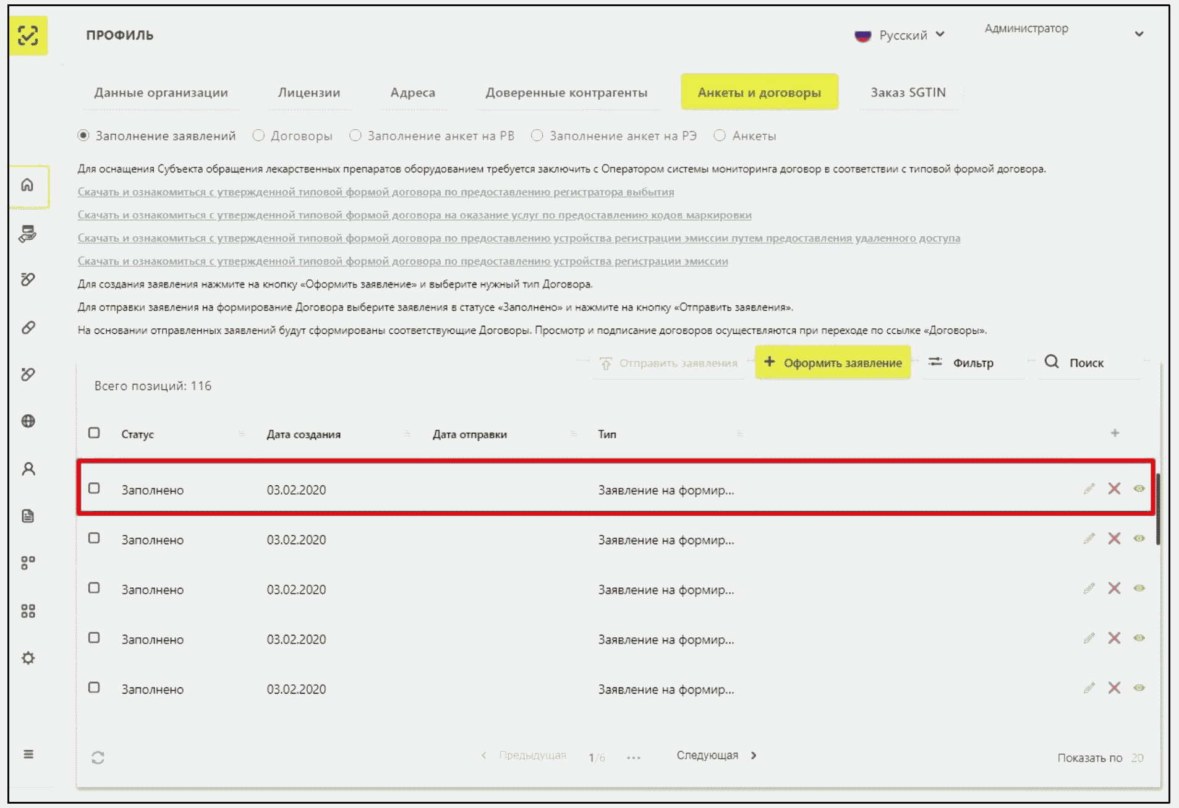Edit the third row with pencil icon

[x=1089, y=589]
